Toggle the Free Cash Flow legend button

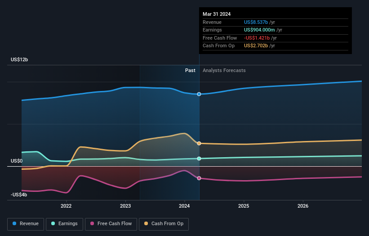click(x=111, y=224)
